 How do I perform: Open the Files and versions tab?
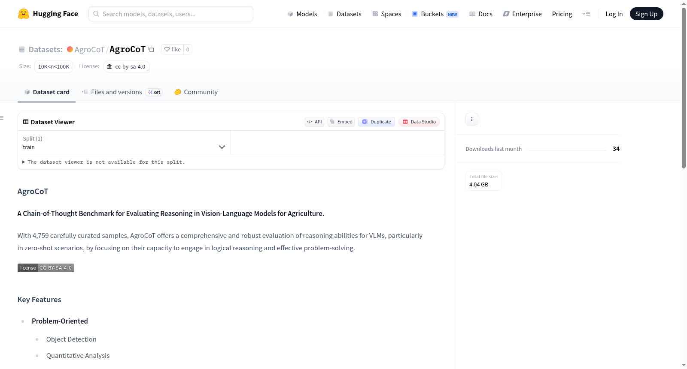coord(122,92)
